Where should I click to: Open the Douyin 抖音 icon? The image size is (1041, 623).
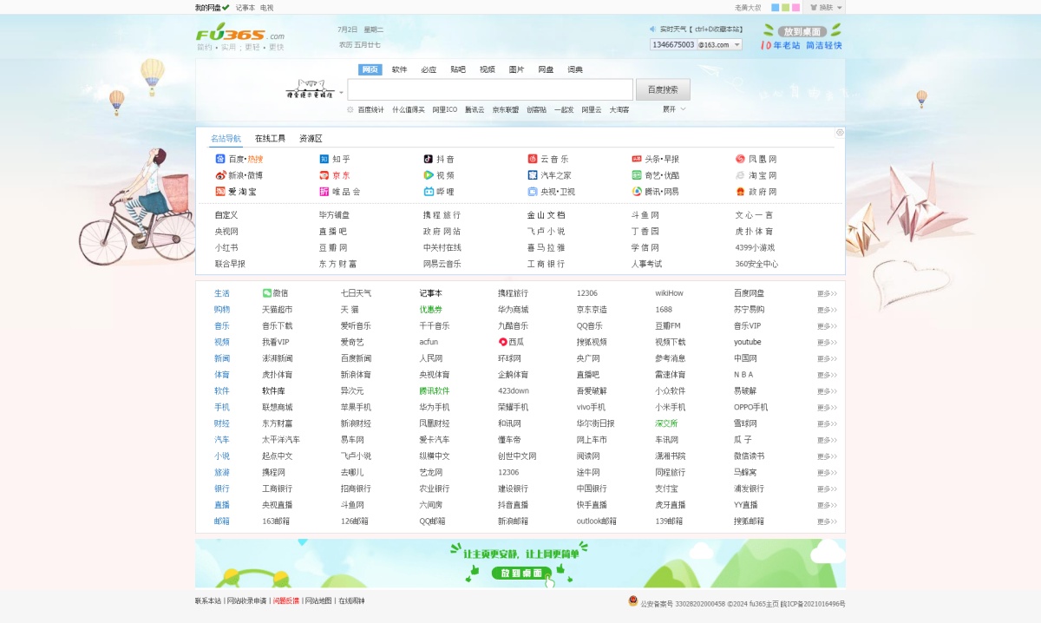point(429,159)
